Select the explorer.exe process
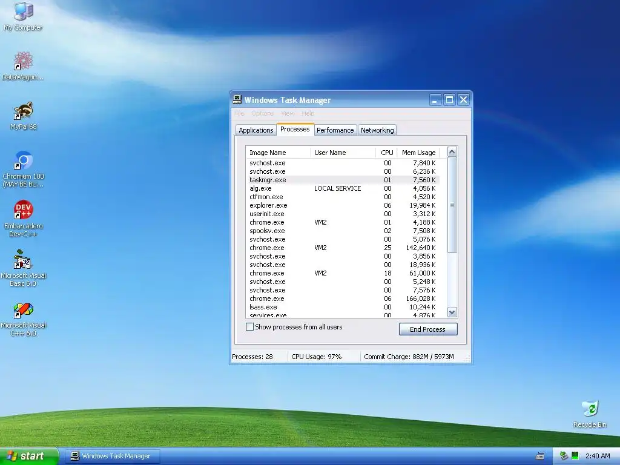This screenshot has height=465, width=620. point(343,206)
